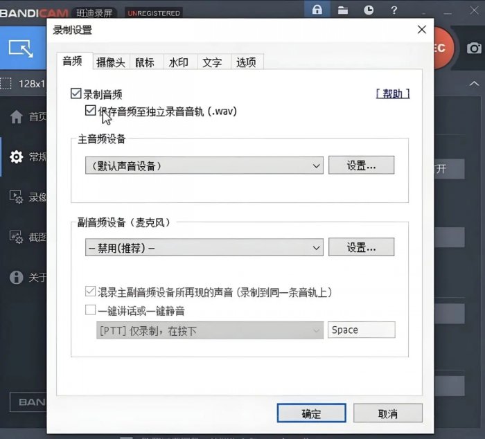Click the 确定 button
This screenshot has height=439, width=485.
tap(311, 413)
